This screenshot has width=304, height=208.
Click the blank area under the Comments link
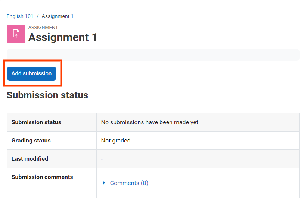[198, 193]
